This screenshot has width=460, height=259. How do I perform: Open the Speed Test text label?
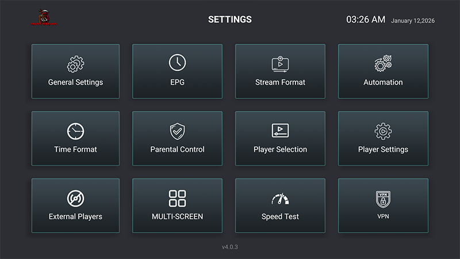tap(280, 217)
